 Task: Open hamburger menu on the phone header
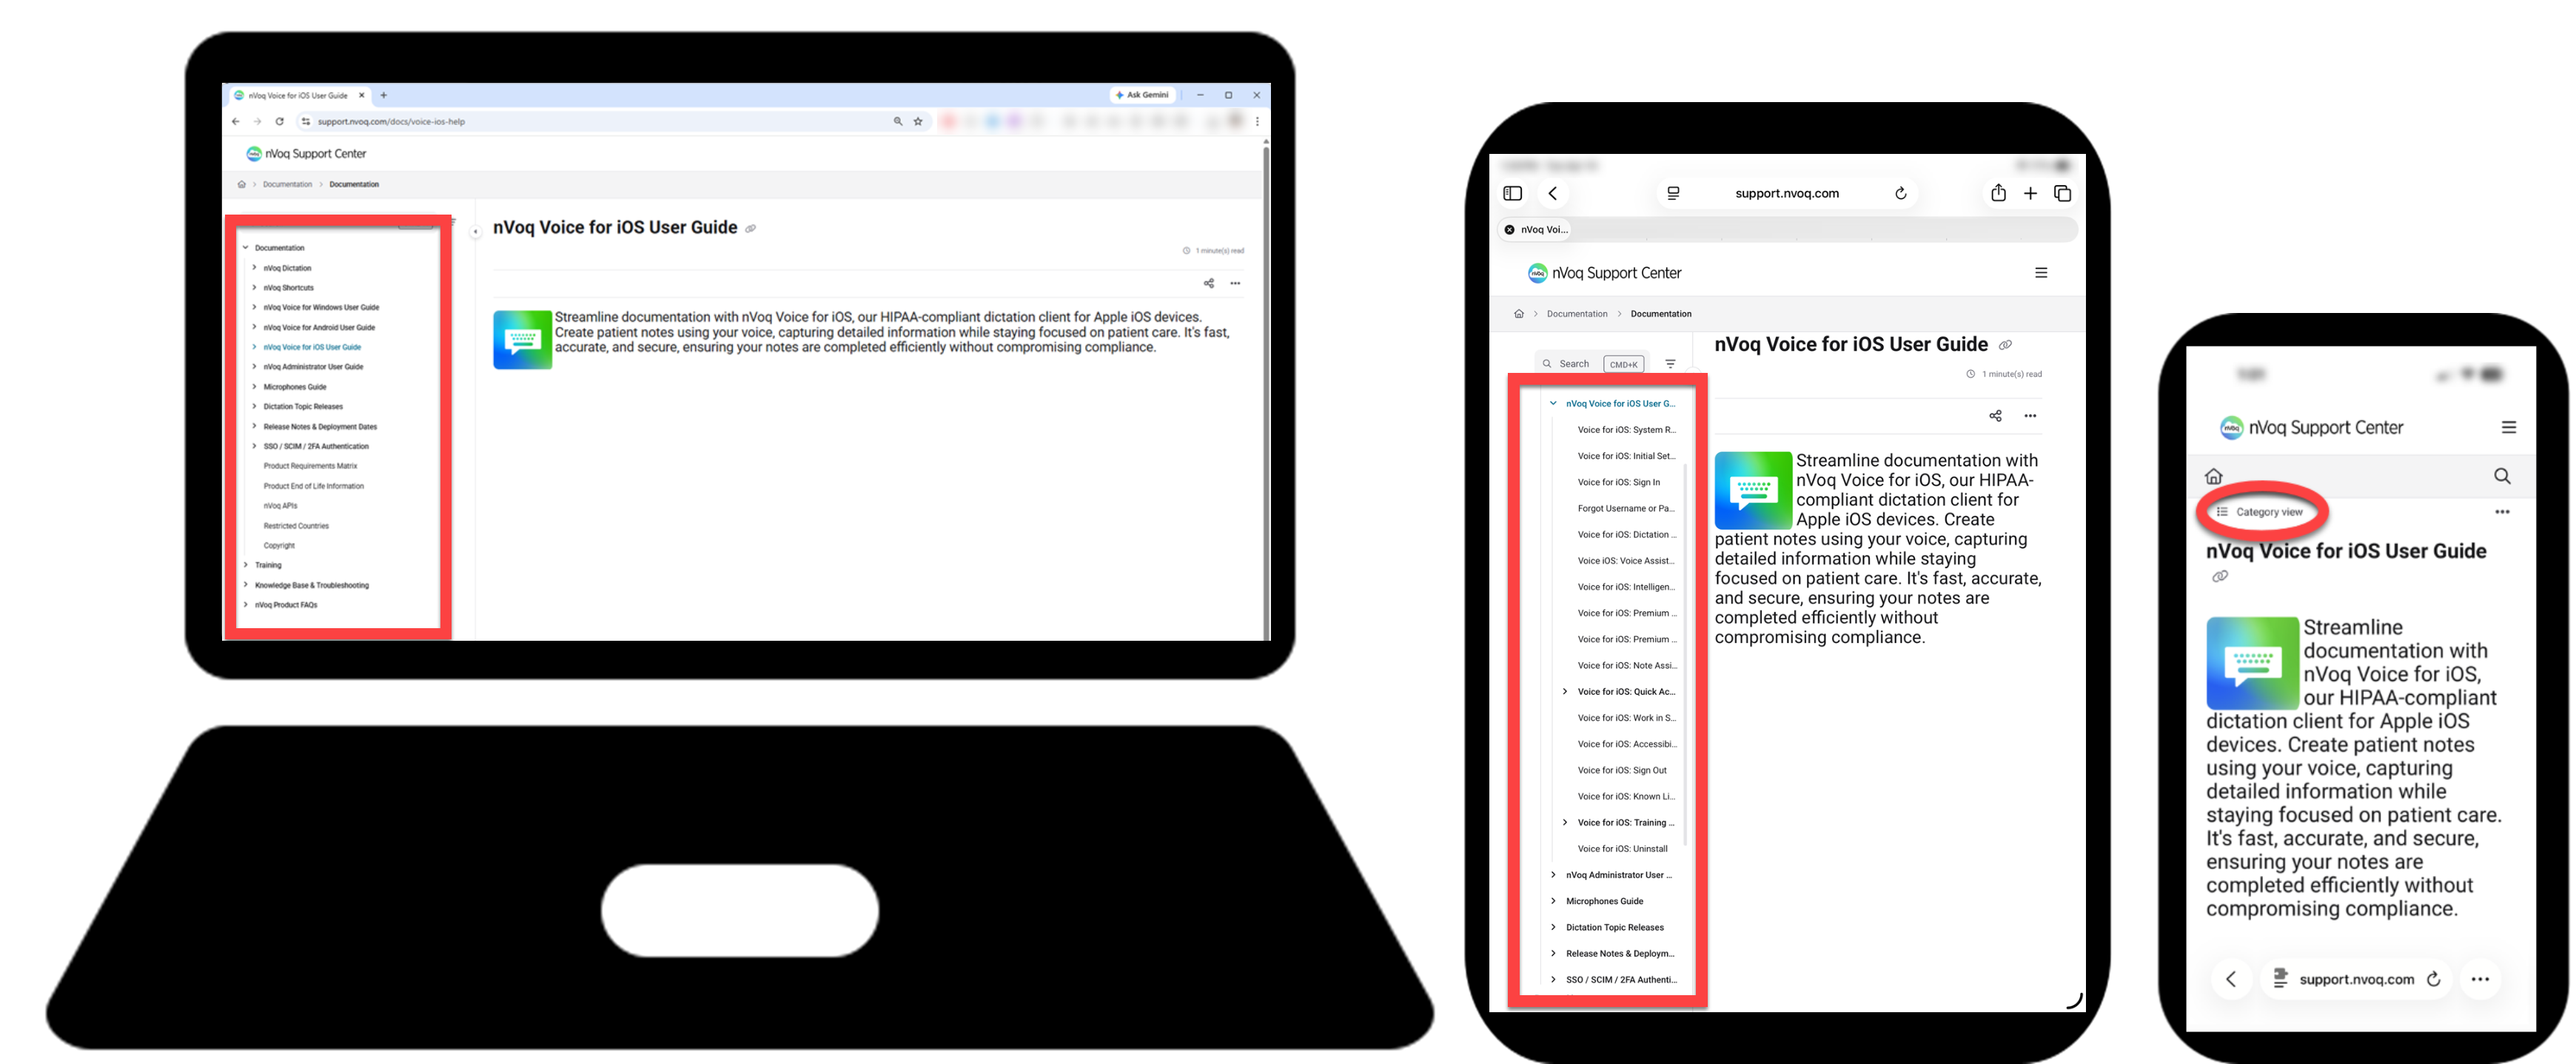[2508, 428]
